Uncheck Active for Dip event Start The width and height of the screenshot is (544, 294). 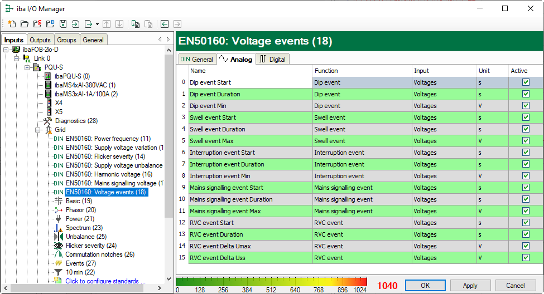pyautogui.click(x=525, y=82)
